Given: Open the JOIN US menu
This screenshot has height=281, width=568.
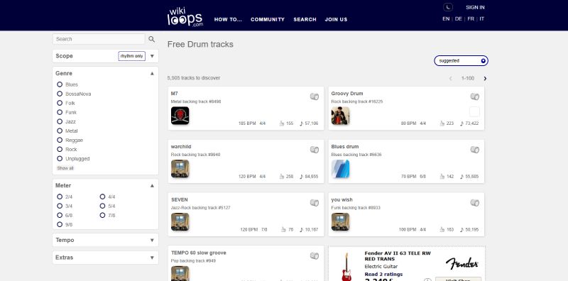Looking at the screenshot, I should pyautogui.click(x=336, y=20).
